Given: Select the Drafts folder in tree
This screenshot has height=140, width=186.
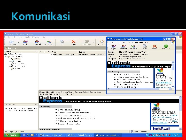Looking at the screenshot, I should tap(17, 69).
